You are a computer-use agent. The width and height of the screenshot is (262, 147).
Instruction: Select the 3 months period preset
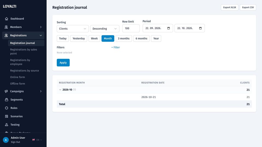click(124, 38)
